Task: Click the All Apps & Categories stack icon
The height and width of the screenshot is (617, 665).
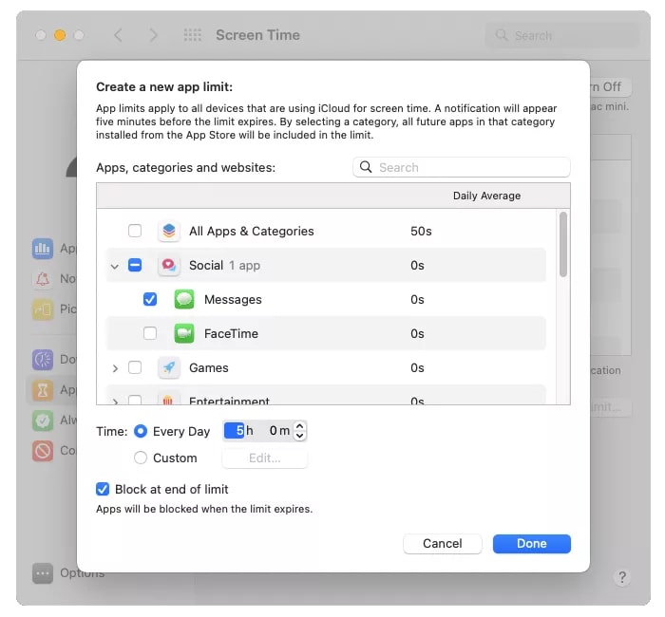Action: 169,231
